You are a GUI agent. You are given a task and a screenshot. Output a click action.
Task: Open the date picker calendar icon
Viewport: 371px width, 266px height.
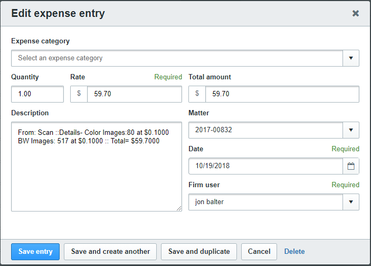pos(351,166)
